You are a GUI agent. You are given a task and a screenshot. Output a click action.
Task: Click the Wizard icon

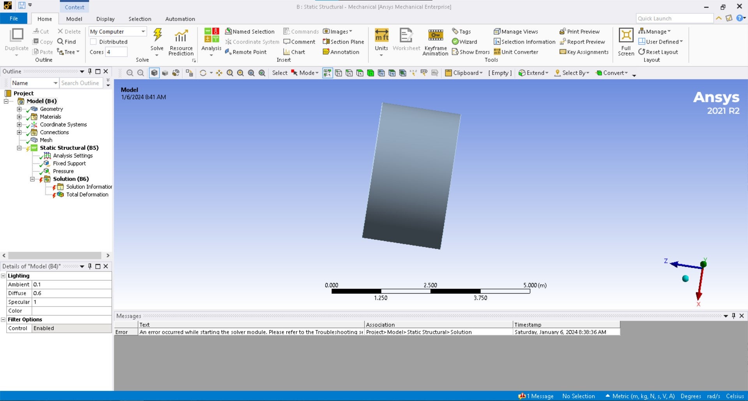pos(455,42)
